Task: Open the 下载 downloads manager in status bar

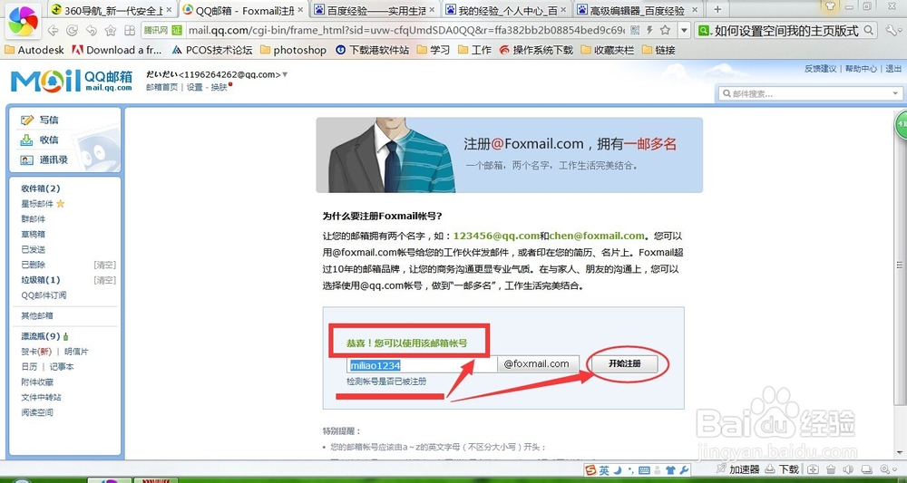Action: pos(783,469)
